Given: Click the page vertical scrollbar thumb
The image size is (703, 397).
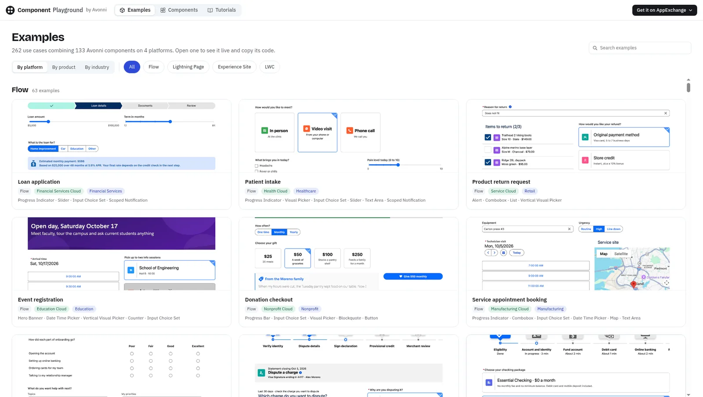Looking at the screenshot, I should tap(689, 87).
